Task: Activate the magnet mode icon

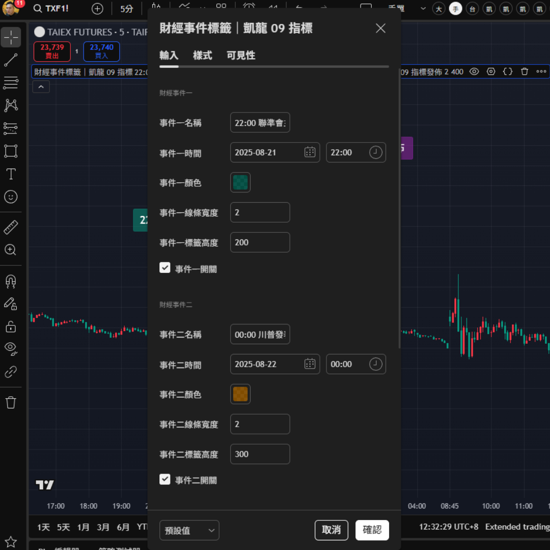Action: (x=11, y=281)
